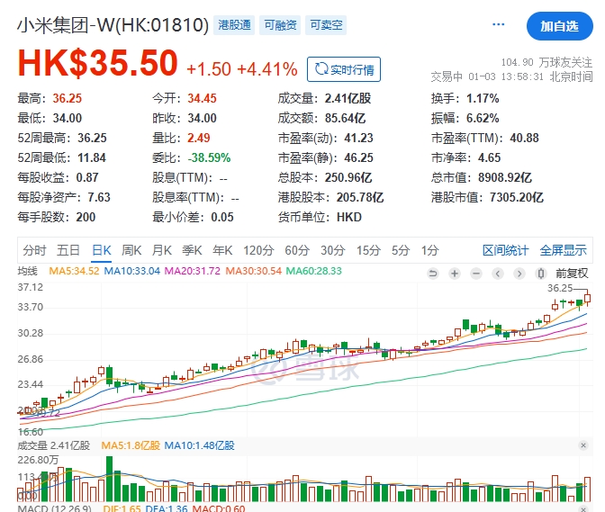This screenshot has width=605, height=512.
Task: Click the MA20:31.72 moving average label
Action: (x=192, y=271)
